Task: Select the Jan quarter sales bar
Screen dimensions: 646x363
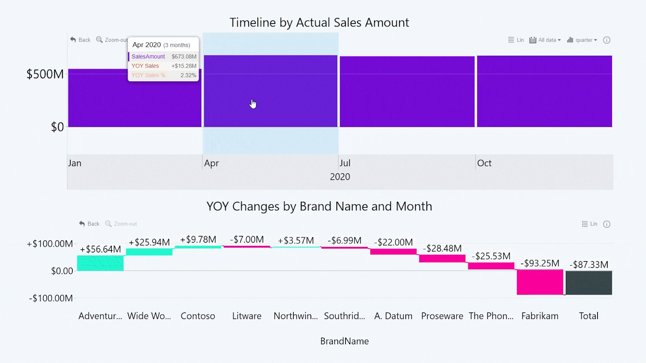Action: (135, 101)
